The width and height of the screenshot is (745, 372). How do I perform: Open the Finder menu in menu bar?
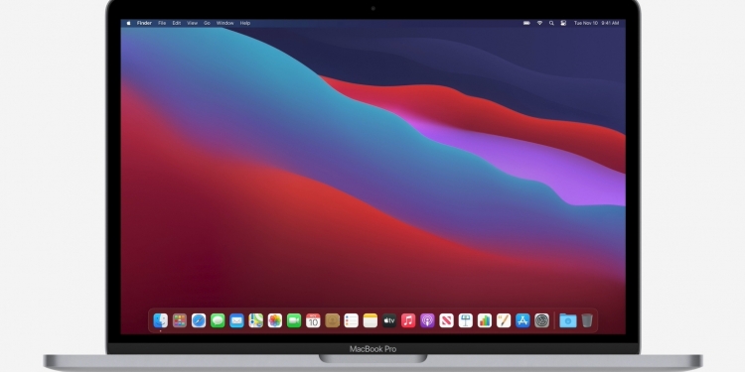(144, 23)
